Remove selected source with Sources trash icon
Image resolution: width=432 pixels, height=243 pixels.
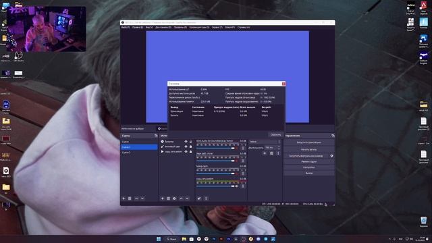coord(168,198)
